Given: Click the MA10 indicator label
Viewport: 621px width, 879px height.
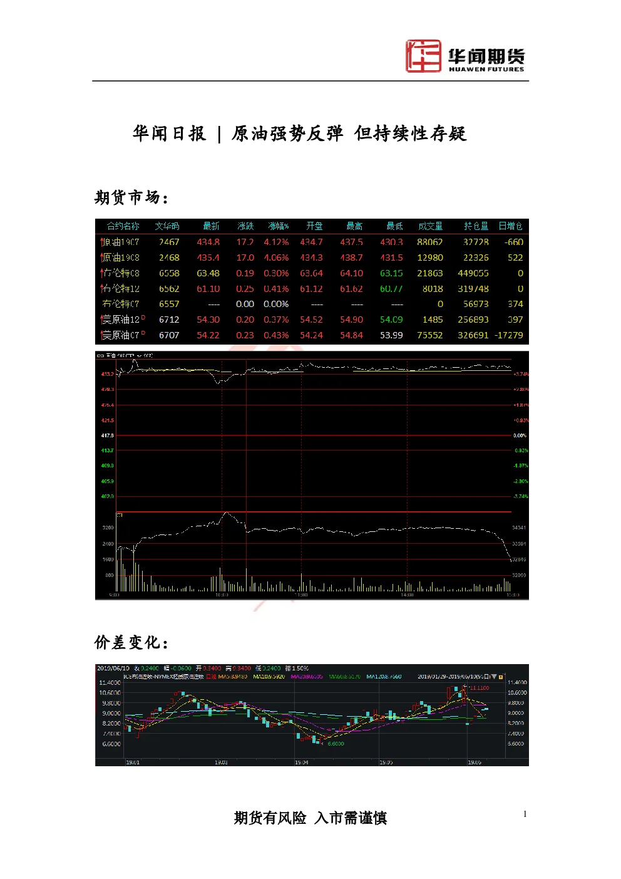Looking at the screenshot, I should pos(269,677).
